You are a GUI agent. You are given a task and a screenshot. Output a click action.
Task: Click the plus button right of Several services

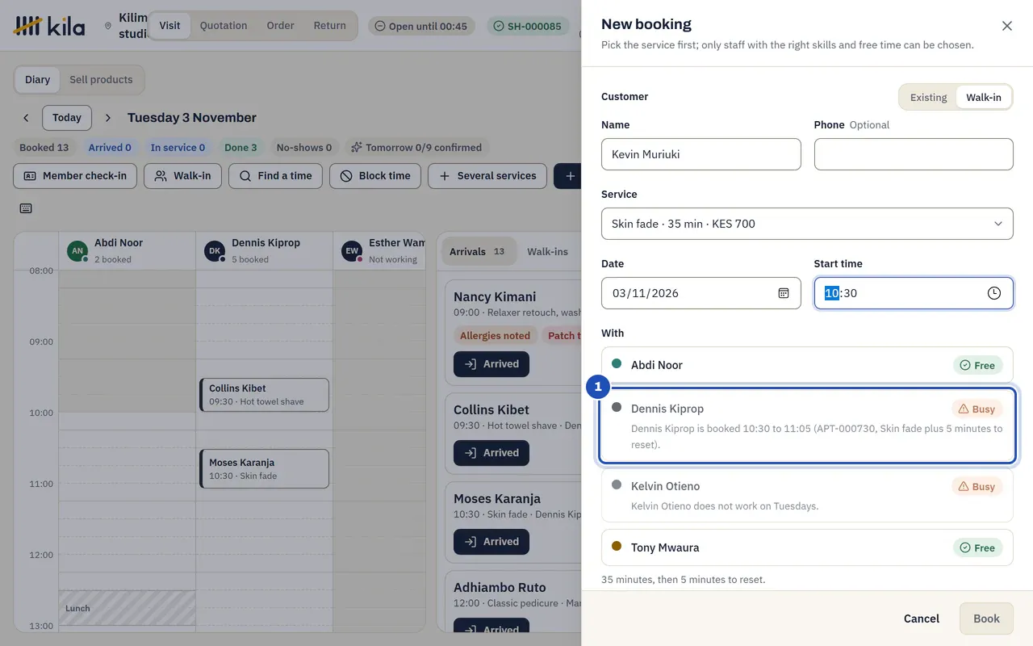tap(570, 176)
